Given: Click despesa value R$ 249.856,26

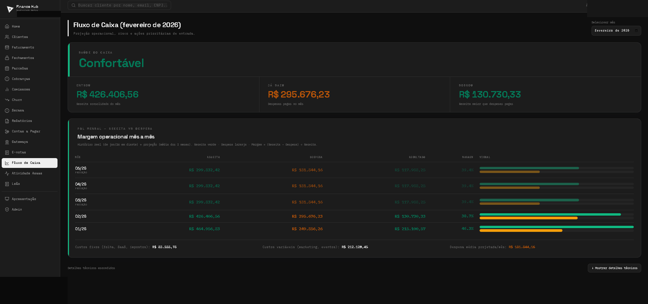Looking at the screenshot, I should [307, 229].
